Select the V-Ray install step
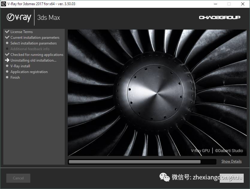 pyautogui.click(x=20, y=66)
